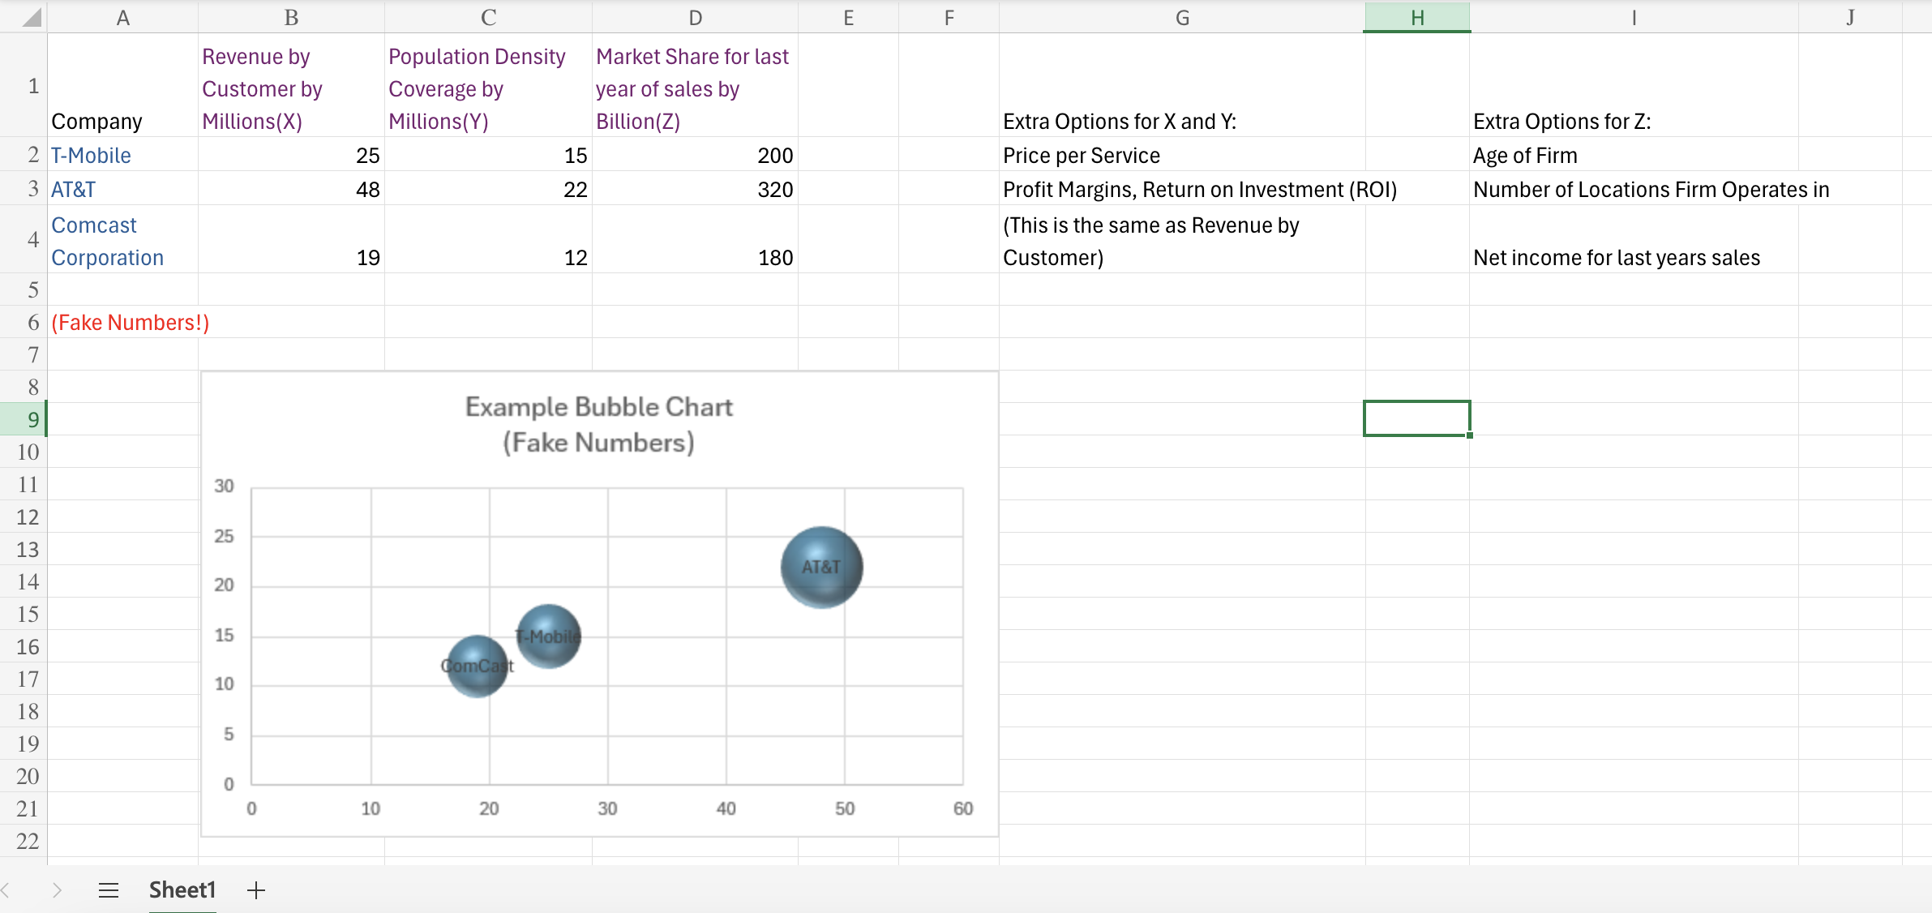Click AT&T density value 22
This screenshot has height=913, width=1932.
point(488,188)
